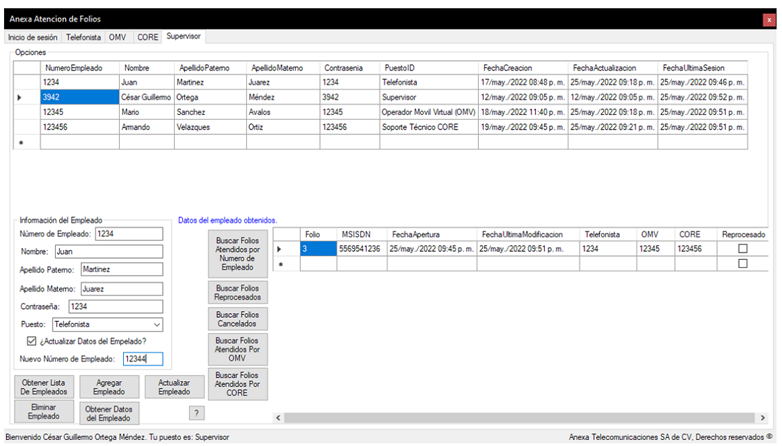Screen dimensions: 782x446
Task: Click the left arrow of horizontal scrollbar
Action: [279, 418]
